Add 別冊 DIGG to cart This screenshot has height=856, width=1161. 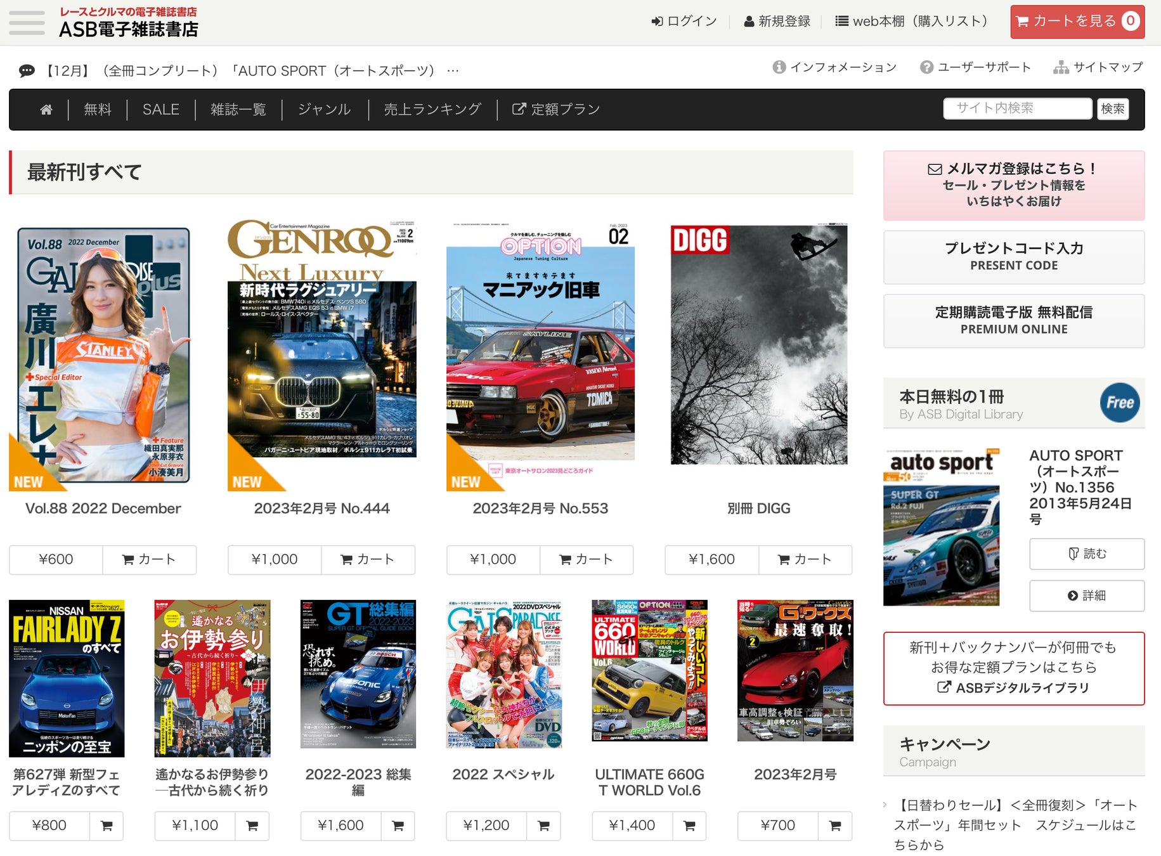pos(805,560)
